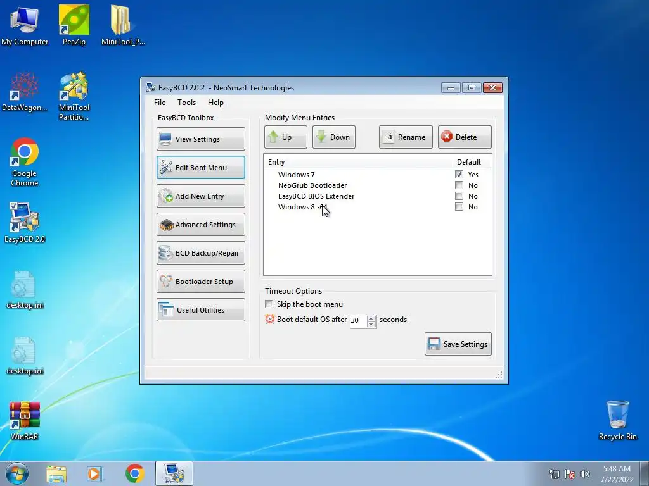Select the MiniTool_P... folder on the desktop
Screen dimensions: 649x486
tap(123, 25)
